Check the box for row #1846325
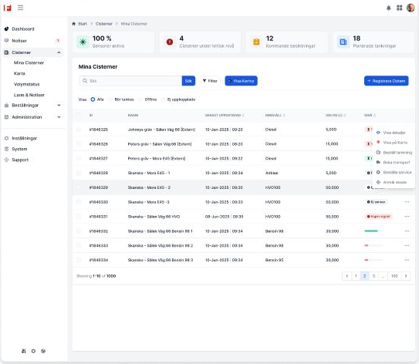The width and height of the screenshot is (419, 364). (79, 130)
